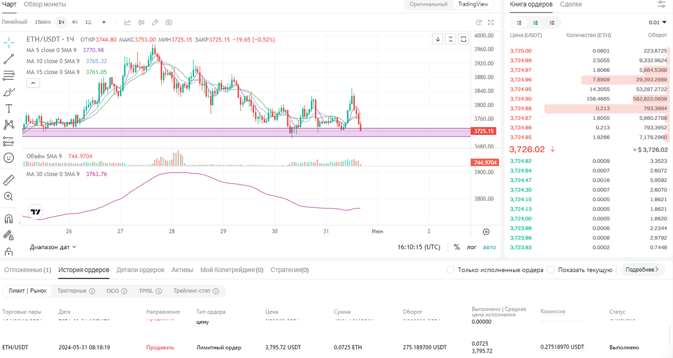Open the 'Активы' tab
Viewport: 673px width, 358px height.
coord(182,270)
